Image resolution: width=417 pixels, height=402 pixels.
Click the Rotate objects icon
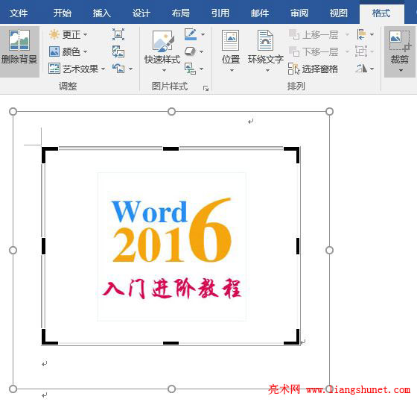(361, 69)
